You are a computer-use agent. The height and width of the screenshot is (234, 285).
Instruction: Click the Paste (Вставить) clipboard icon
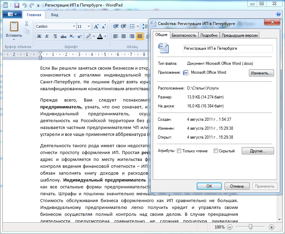point(14,27)
